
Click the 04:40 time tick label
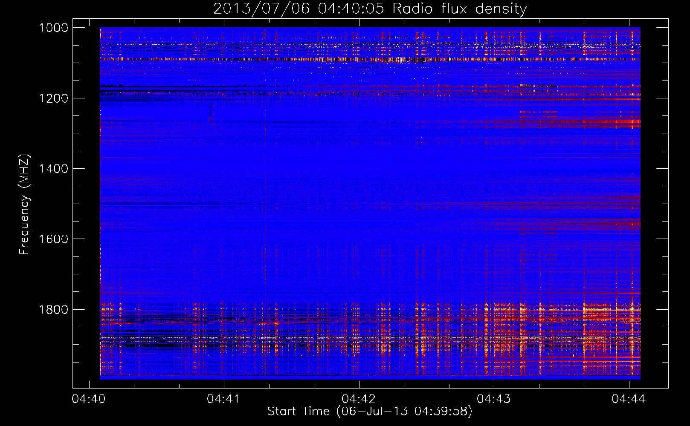(x=89, y=399)
